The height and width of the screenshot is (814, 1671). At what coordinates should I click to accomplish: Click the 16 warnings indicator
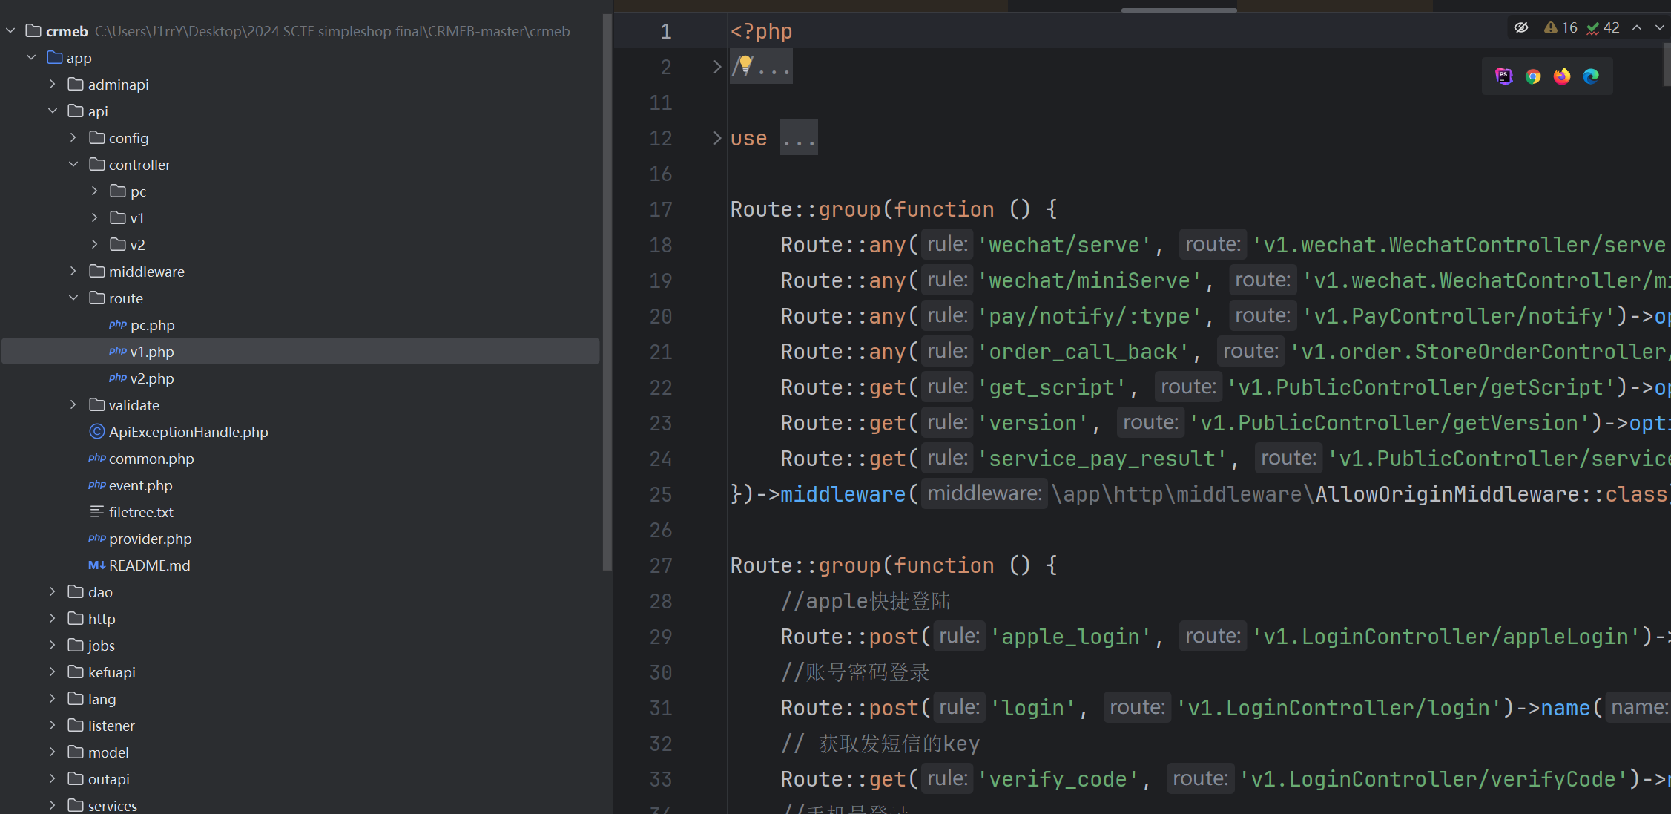(1560, 28)
